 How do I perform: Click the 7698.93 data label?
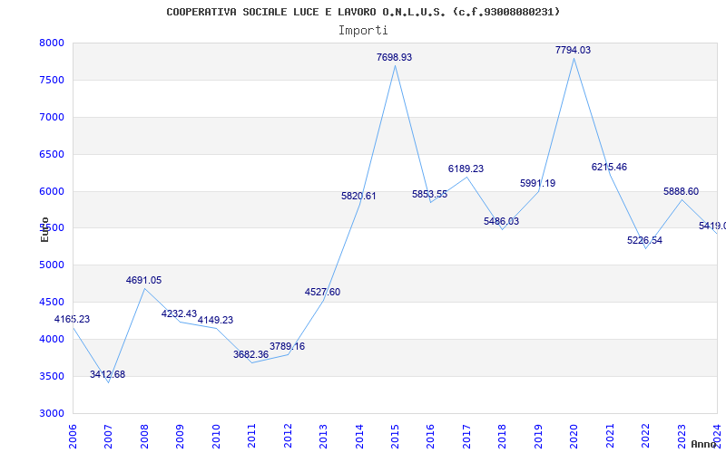[x=394, y=57]
